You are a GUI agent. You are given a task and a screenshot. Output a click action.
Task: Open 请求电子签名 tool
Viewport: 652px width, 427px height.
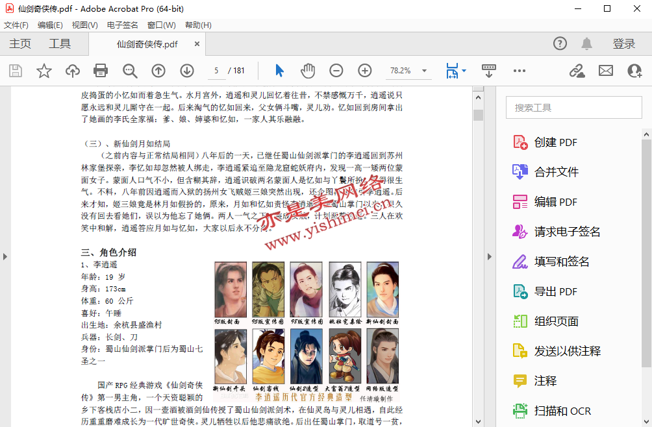click(x=557, y=232)
